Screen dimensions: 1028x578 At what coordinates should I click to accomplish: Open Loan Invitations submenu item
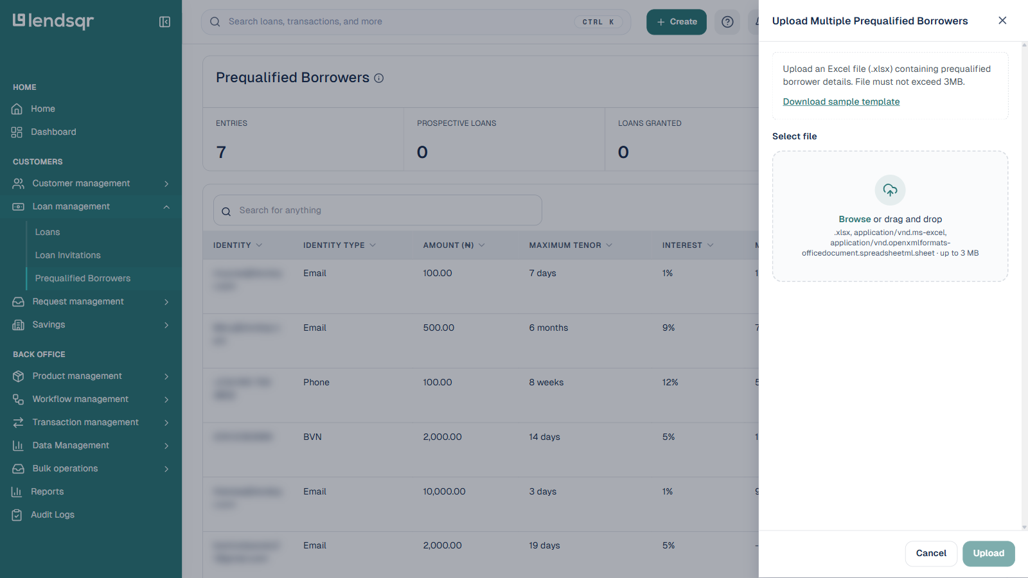click(x=67, y=255)
